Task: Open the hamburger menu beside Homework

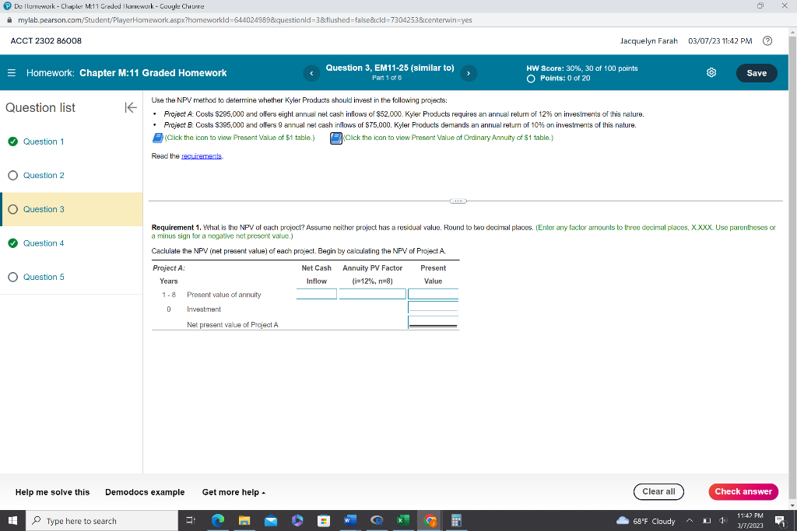Action: point(11,72)
